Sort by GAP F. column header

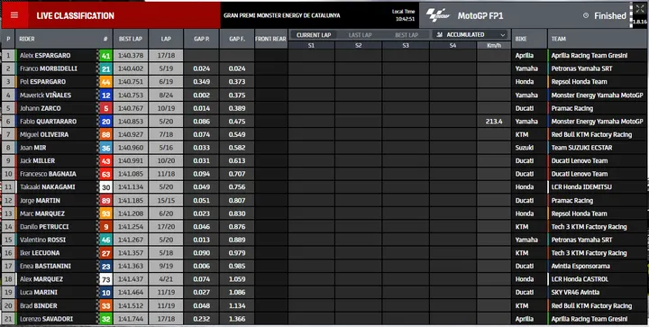click(237, 39)
